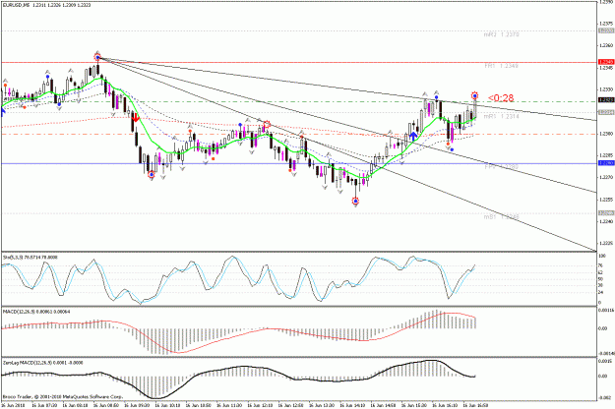Click the red price tag on the scale

[606, 62]
